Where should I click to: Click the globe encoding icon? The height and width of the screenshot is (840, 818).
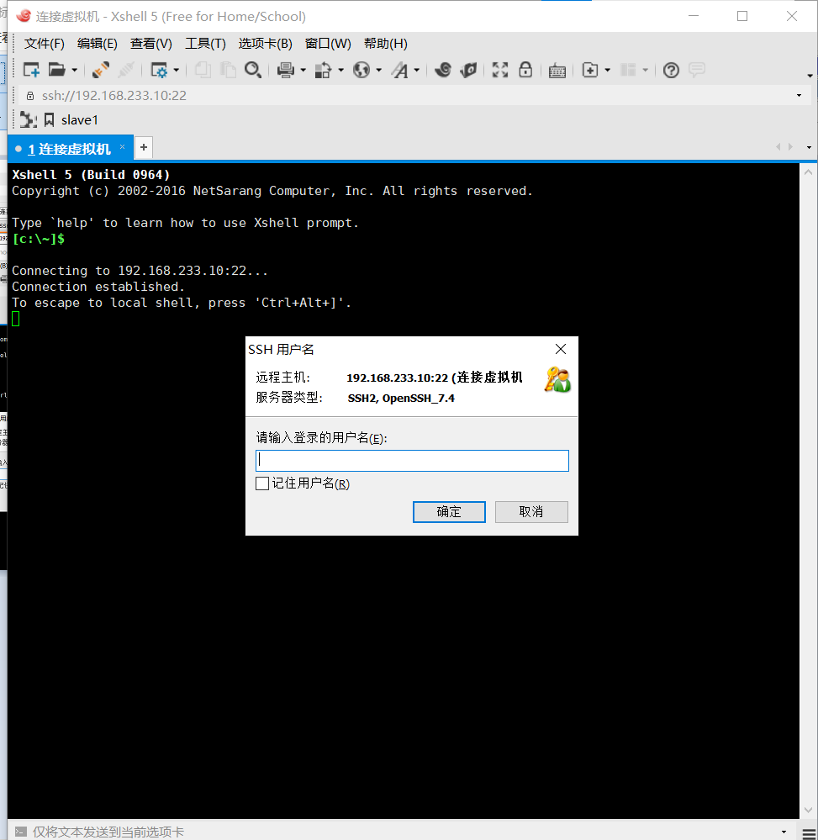[362, 70]
